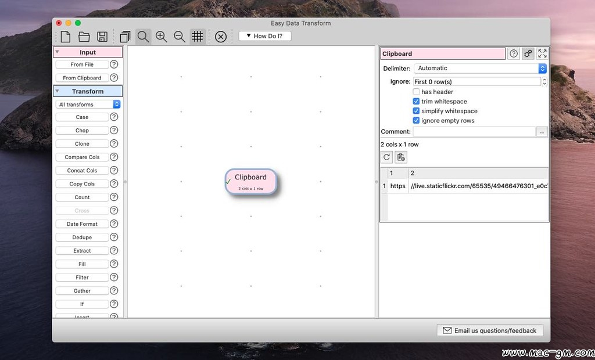595x360 pixels.
Task: Click the New document icon
Action: click(x=66, y=37)
